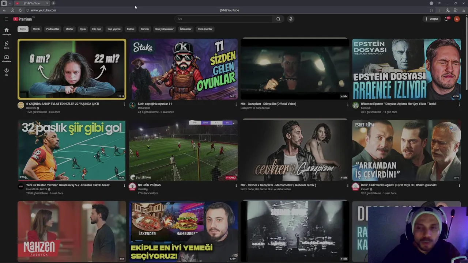The height and width of the screenshot is (263, 468).
Task: Open the browser hamburger settings menu
Action: 439,3
